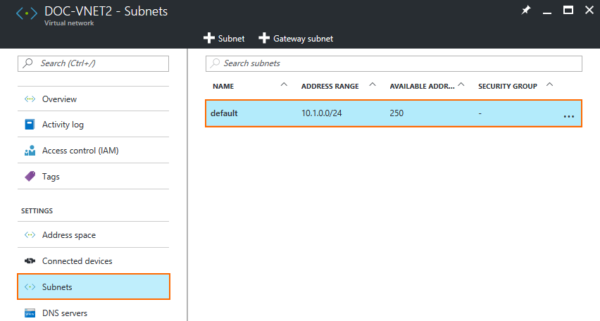
Task: Open Access control (IAM)
Action: pos(93,151)
